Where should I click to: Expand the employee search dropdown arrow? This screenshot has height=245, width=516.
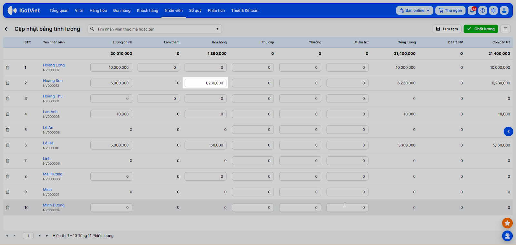[x=217, y=29]
